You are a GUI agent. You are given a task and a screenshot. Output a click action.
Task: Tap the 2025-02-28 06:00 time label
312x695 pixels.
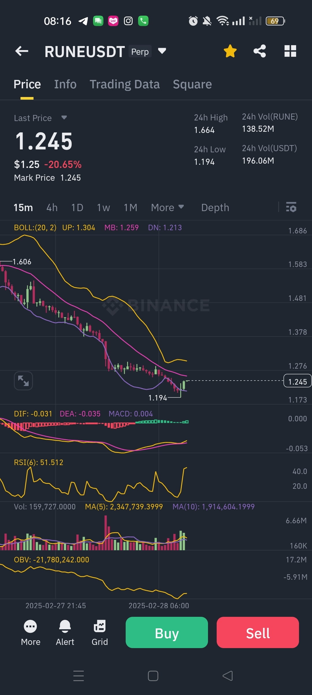159,606
